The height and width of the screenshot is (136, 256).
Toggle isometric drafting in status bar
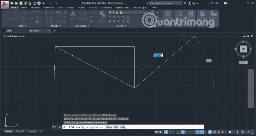190,132
